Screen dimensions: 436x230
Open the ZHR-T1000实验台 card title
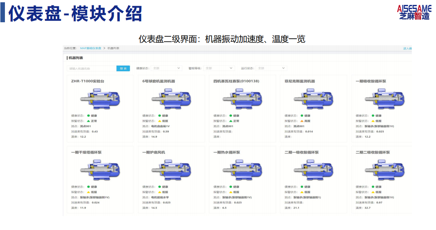click(88, 81)
